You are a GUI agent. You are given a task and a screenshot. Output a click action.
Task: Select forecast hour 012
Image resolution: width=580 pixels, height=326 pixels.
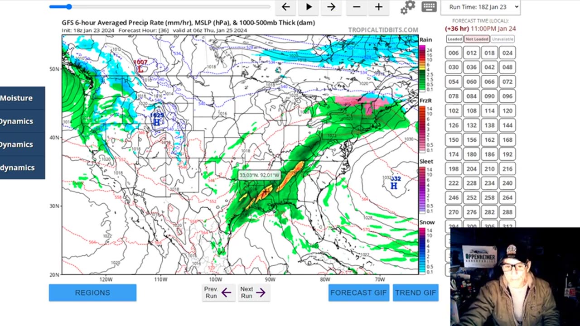[472, 53]
